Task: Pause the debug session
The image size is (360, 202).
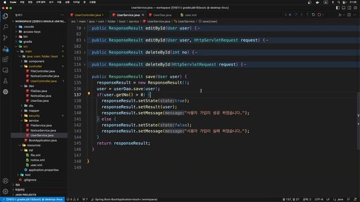Action: [x=290, y=15]
